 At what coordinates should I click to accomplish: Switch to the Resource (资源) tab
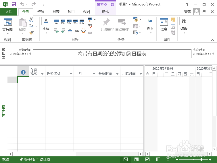click(41, 12)
